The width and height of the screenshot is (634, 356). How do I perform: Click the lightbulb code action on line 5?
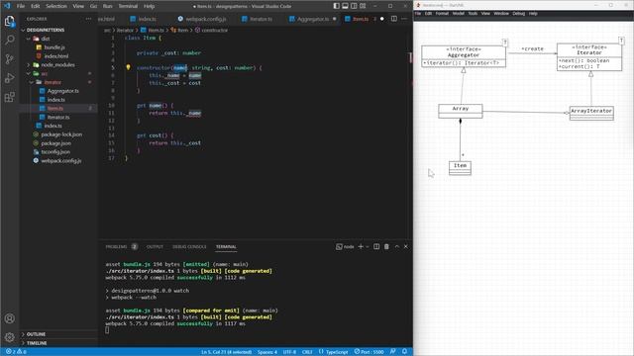point(128,67)
